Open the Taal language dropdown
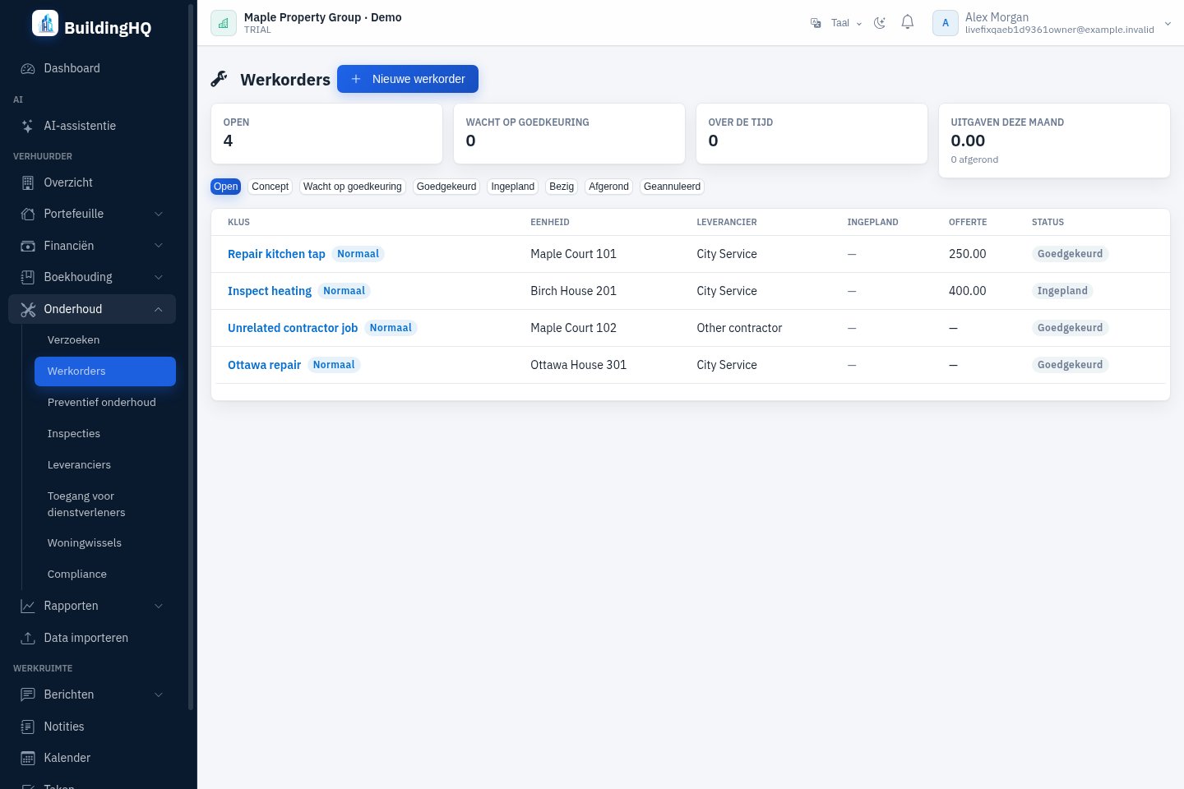1184x789 pixels. pos(836,23)
